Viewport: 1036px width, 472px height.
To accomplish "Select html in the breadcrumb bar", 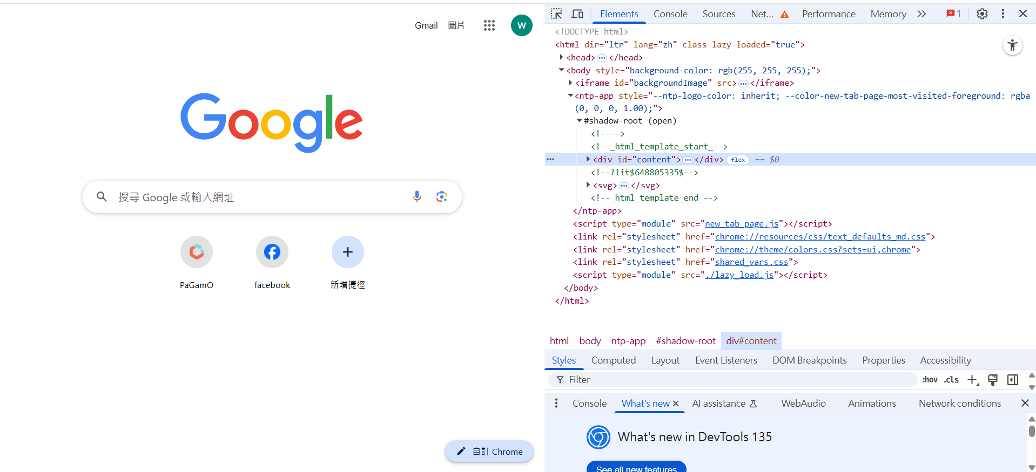I will point(559,341).
